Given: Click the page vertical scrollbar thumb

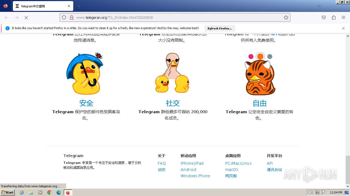Looking at the screenshot, I should pyautogui.click(x=348, y=170).
